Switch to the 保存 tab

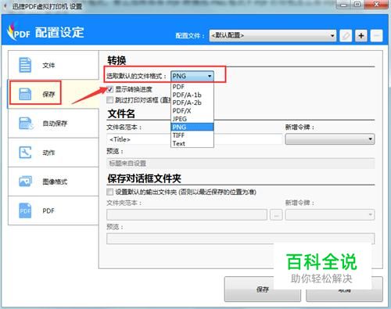[53, 94]
